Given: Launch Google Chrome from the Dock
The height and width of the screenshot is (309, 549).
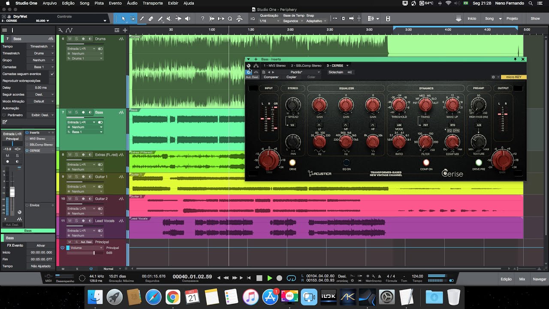Looking at the screenshot, I should [173, 297].
